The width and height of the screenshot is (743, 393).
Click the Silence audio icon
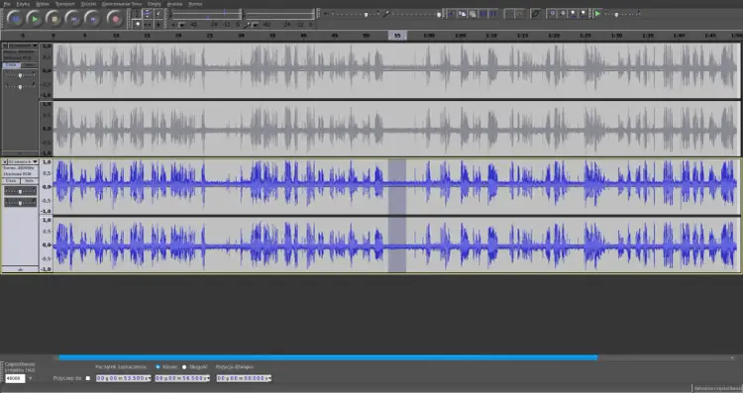(492, 14)
